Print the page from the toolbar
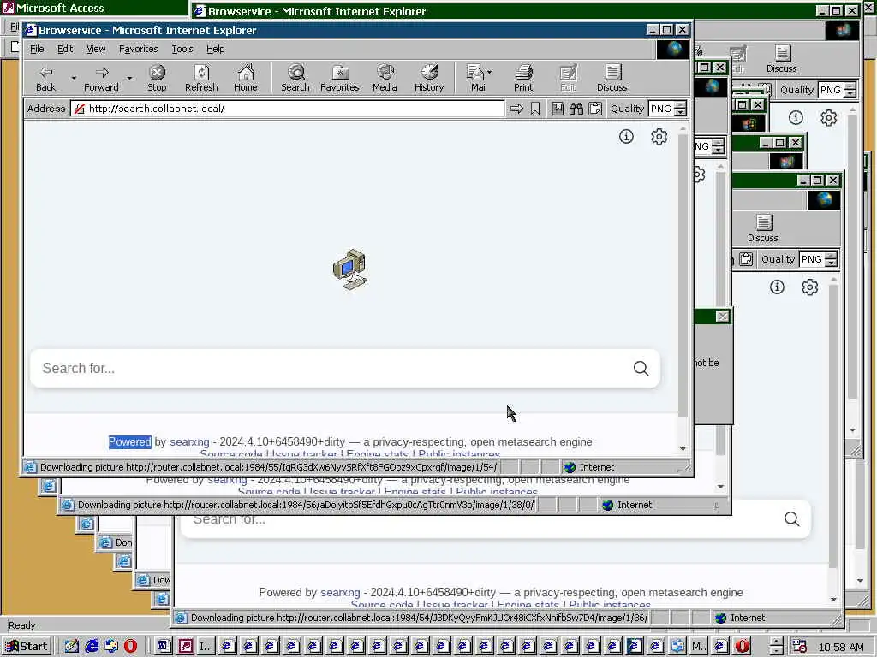 pyautogui.click(x=523, y=78)
